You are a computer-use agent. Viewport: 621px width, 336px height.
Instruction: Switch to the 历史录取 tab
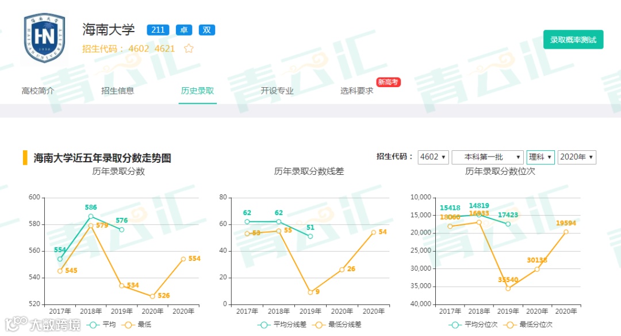197,91
